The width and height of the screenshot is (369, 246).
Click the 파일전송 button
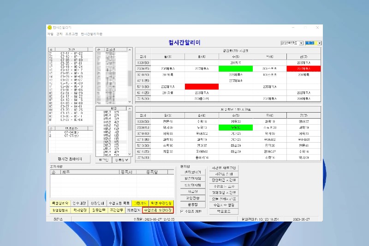[x=193, y=198]
